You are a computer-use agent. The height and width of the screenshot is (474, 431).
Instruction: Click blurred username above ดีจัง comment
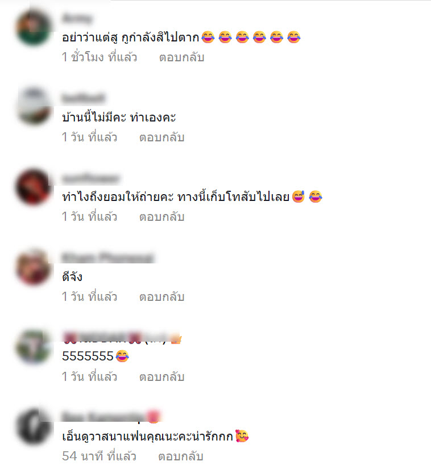108,258
